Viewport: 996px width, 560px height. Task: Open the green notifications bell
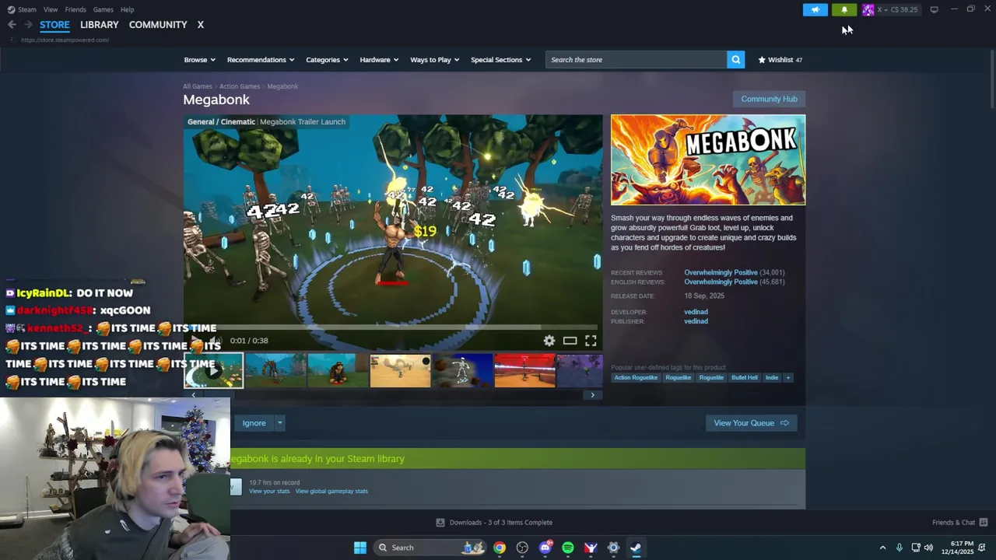point(844,9)
